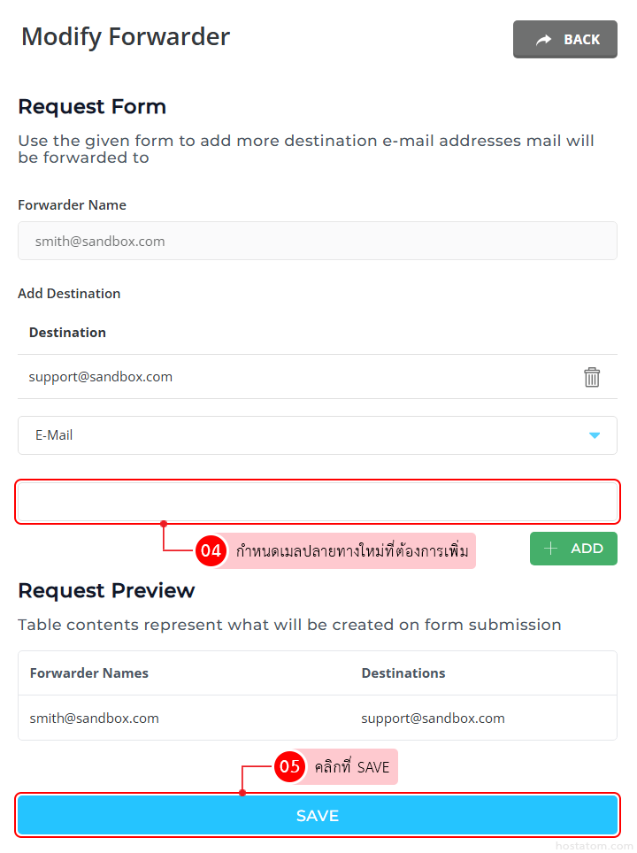
Task: Select smith@sandbox.com cell in the preview table
Action: click(x=95, y=719)
